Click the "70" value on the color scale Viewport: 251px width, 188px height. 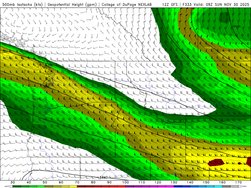[x=77, y=182]
